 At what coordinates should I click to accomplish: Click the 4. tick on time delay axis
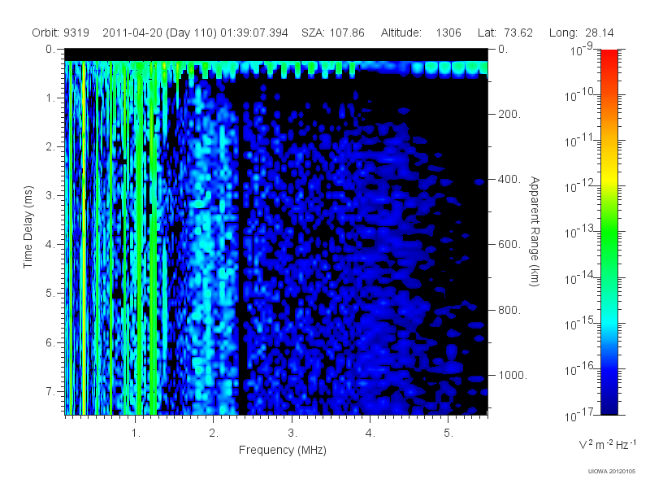pyautogui.click(x=50, y=245)
